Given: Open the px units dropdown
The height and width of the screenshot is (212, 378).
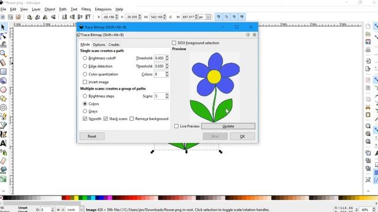Looking at the screenshot, I should (208, 17).
